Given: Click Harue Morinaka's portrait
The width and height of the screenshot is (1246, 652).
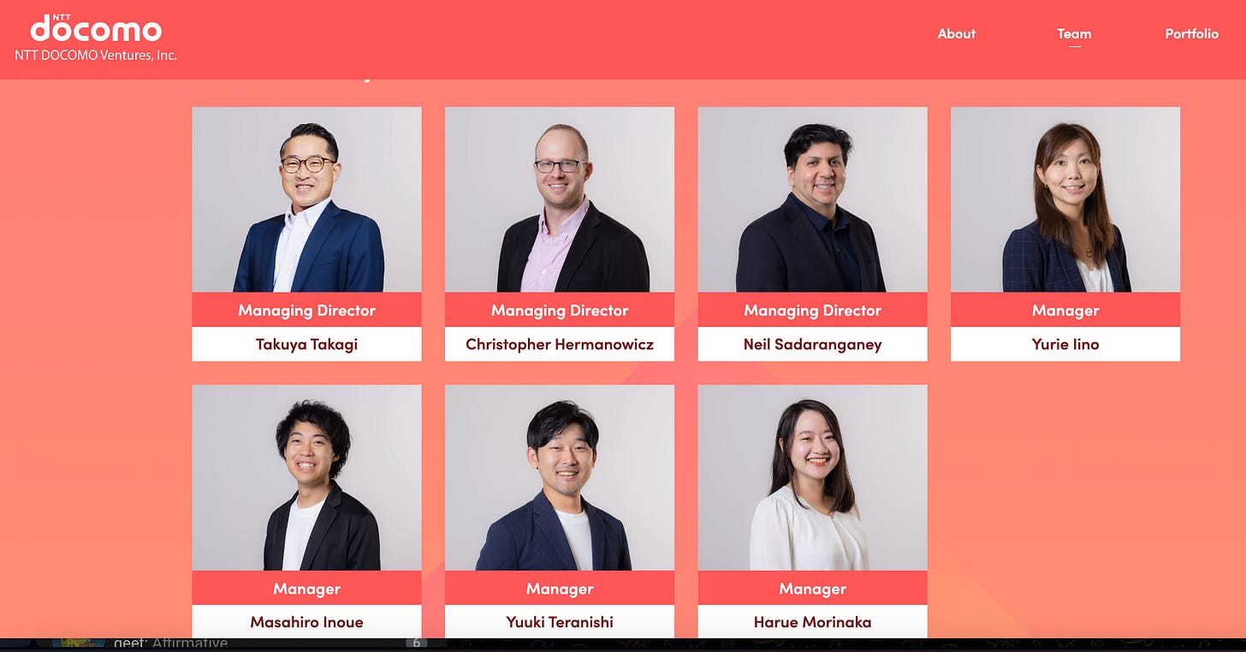Looking at the screenshot, I should coord(812,477).
